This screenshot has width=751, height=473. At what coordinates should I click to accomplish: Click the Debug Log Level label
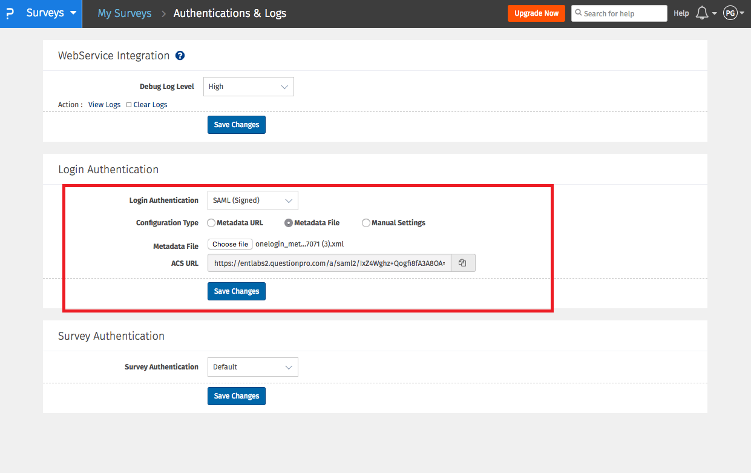[x=167, y=87]
